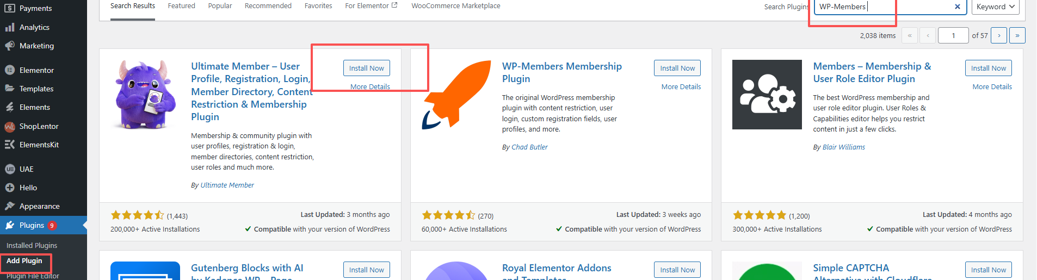This screenshot has width=1037, height=280.
Task: Click the ShopLentor sidebar icon
Action: tap(10, 126)
